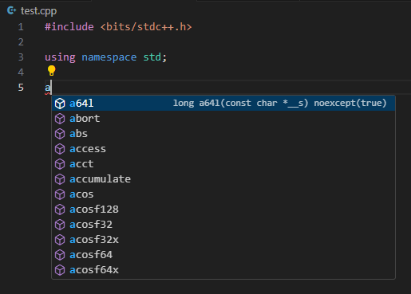Select the a64l suggestion
411x294 pixels.
(223, 104)
